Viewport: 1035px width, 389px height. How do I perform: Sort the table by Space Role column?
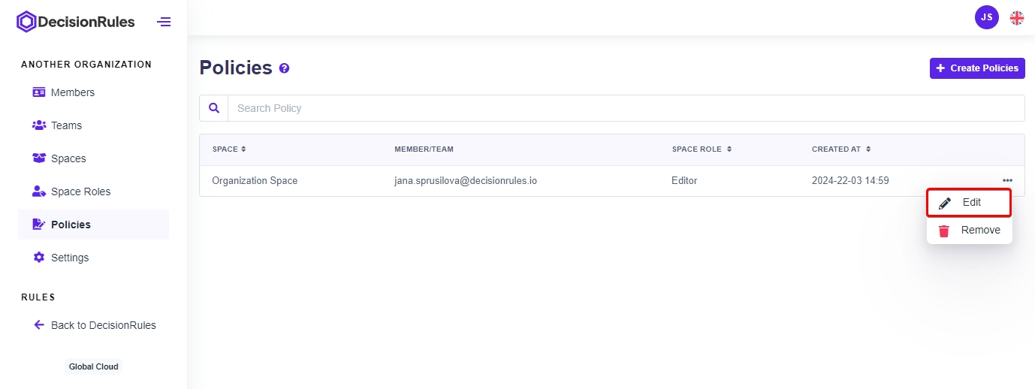[702, 149]
